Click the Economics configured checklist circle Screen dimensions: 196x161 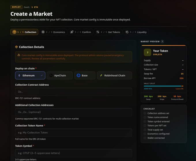[x=145, y=134]
